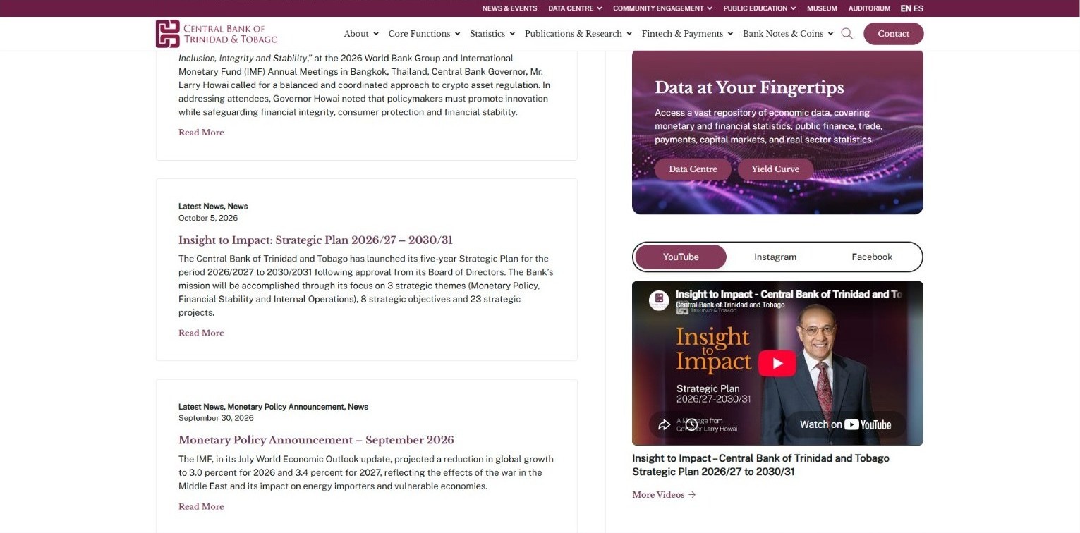This screenshot has height=533, width=1080.
Task: Open More Videos link
Action: pos(664,495)
